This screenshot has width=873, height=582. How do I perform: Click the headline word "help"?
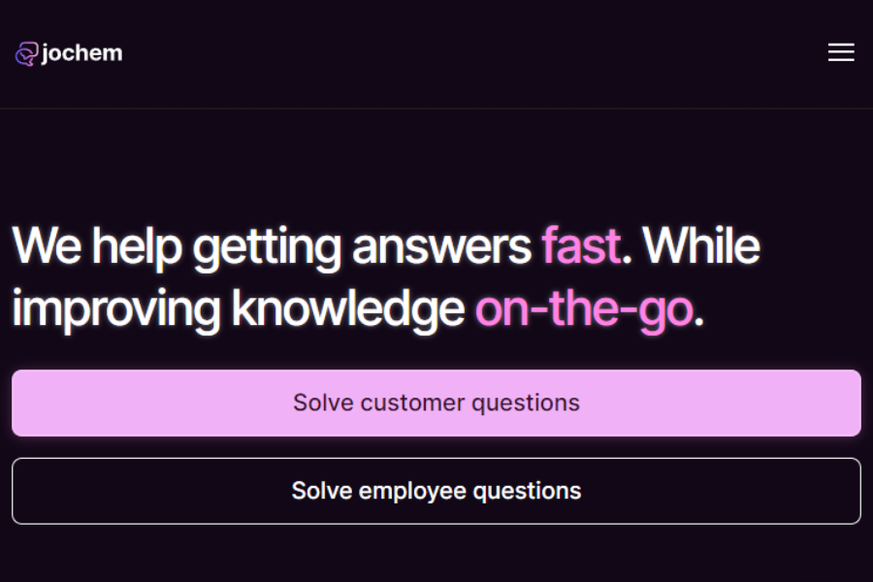click(137, 248)
